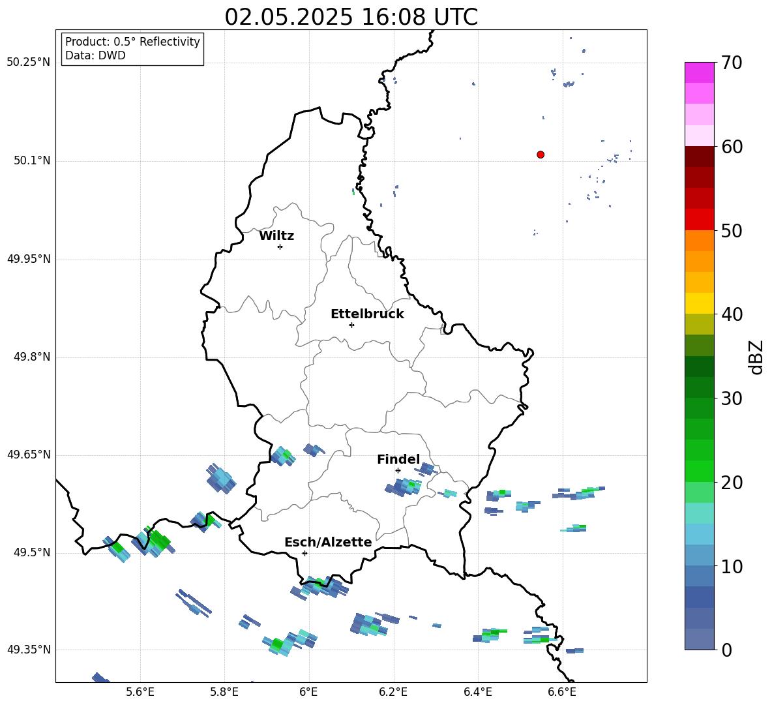
Task: Click the red dot marker northeast of Luxembourg
Action: pos(541,155)
